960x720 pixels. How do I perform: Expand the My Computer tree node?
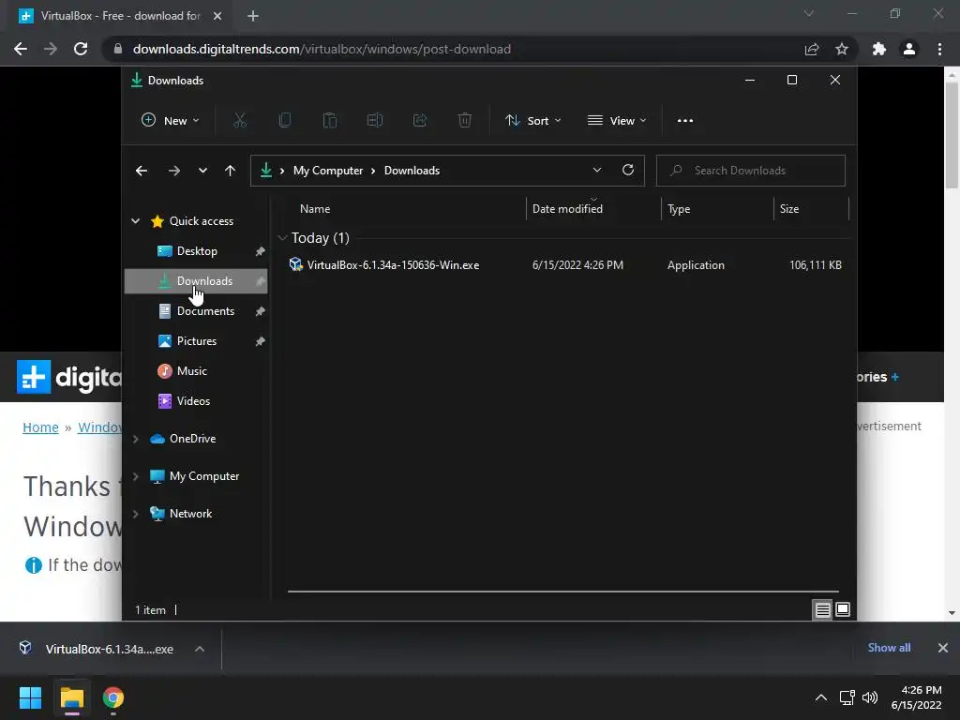click(x=135, y=476)
